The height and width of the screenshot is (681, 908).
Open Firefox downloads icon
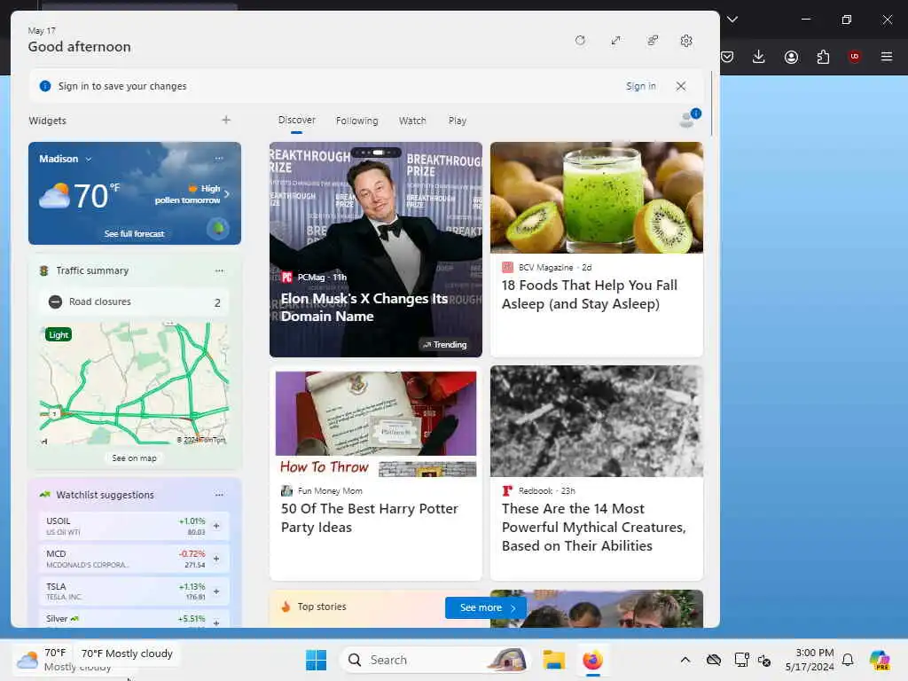[x=759, y=57]
